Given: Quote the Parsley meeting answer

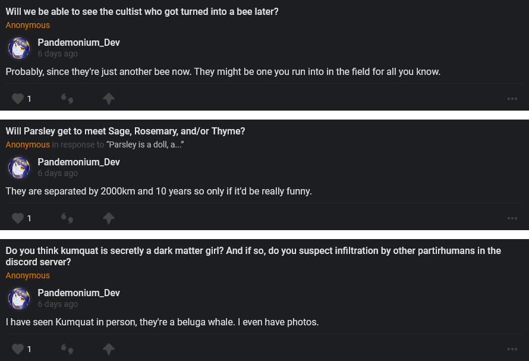Looking at the screenshot, I should [67, 218].
